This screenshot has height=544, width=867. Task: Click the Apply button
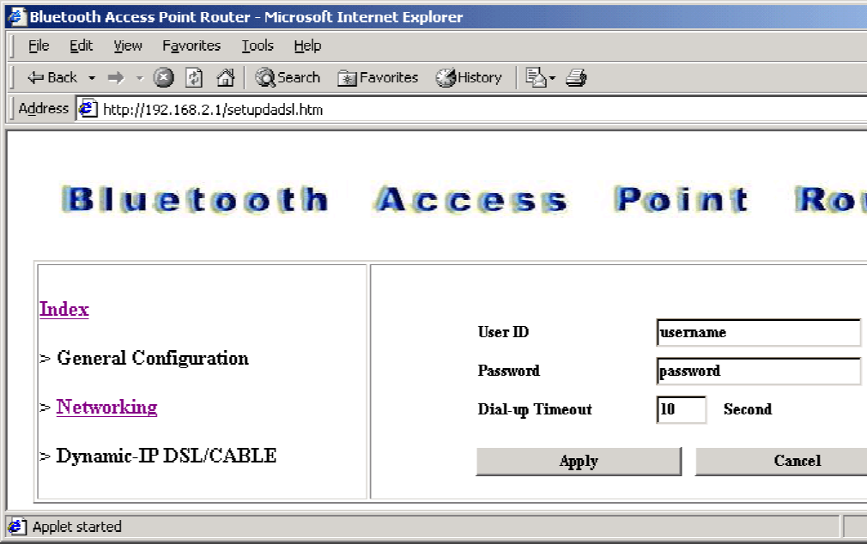click(579, 461)
